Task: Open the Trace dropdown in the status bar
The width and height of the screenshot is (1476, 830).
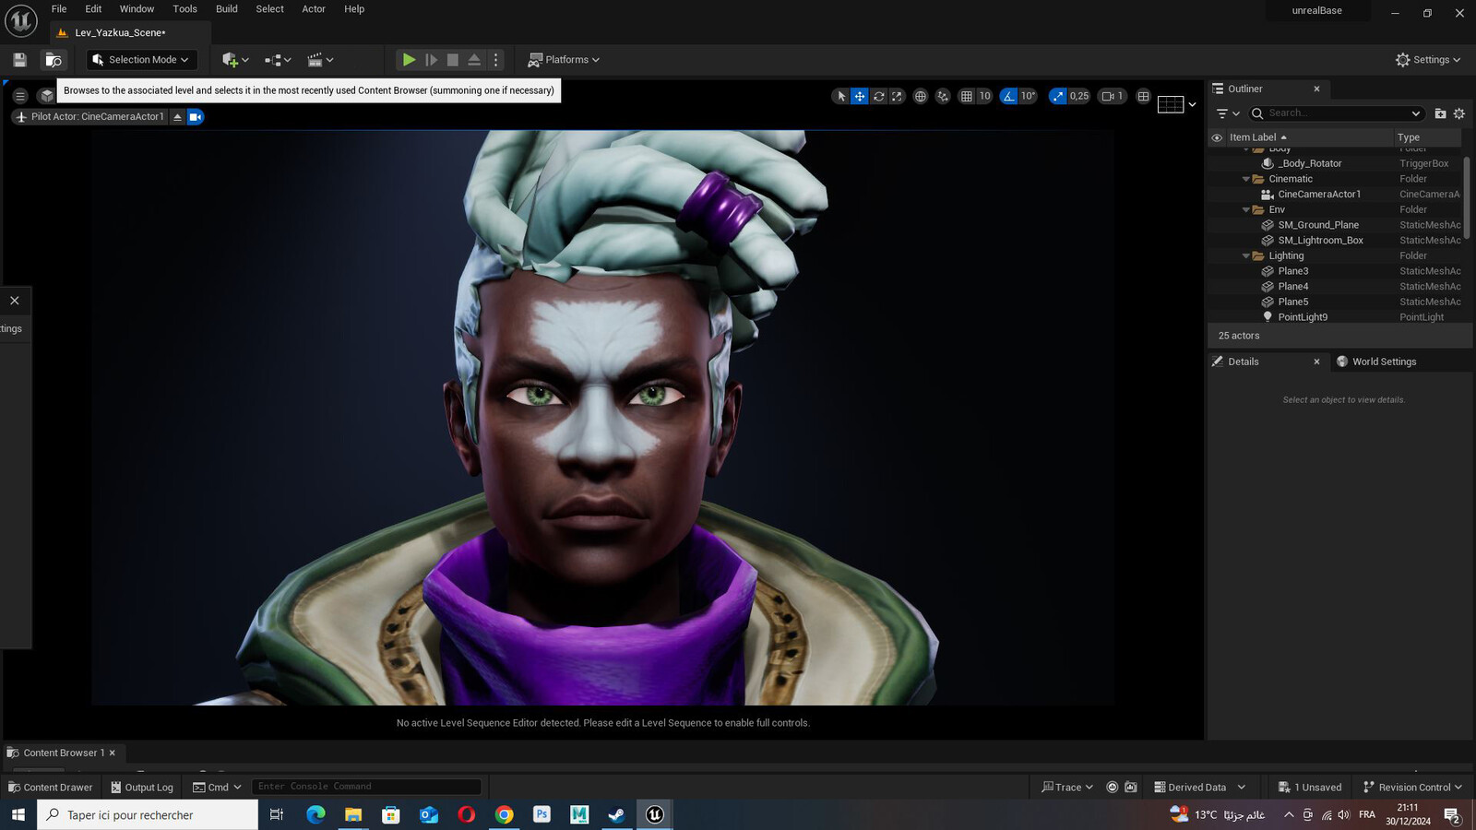Action: click(x=1067, y=788)
